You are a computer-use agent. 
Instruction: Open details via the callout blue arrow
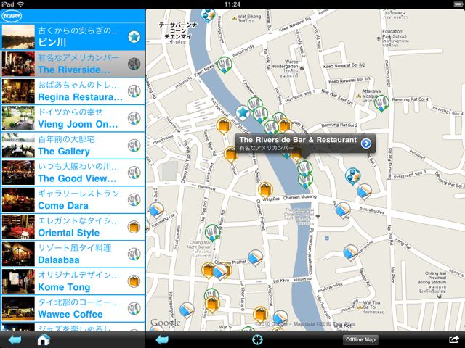click(366, 144)
